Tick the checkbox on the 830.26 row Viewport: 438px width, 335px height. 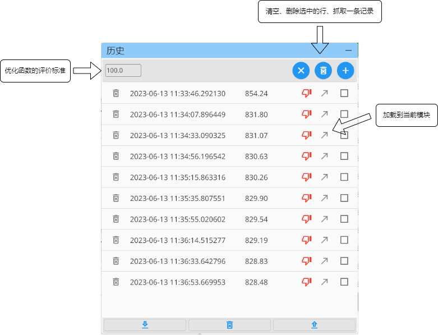(344, 177)
